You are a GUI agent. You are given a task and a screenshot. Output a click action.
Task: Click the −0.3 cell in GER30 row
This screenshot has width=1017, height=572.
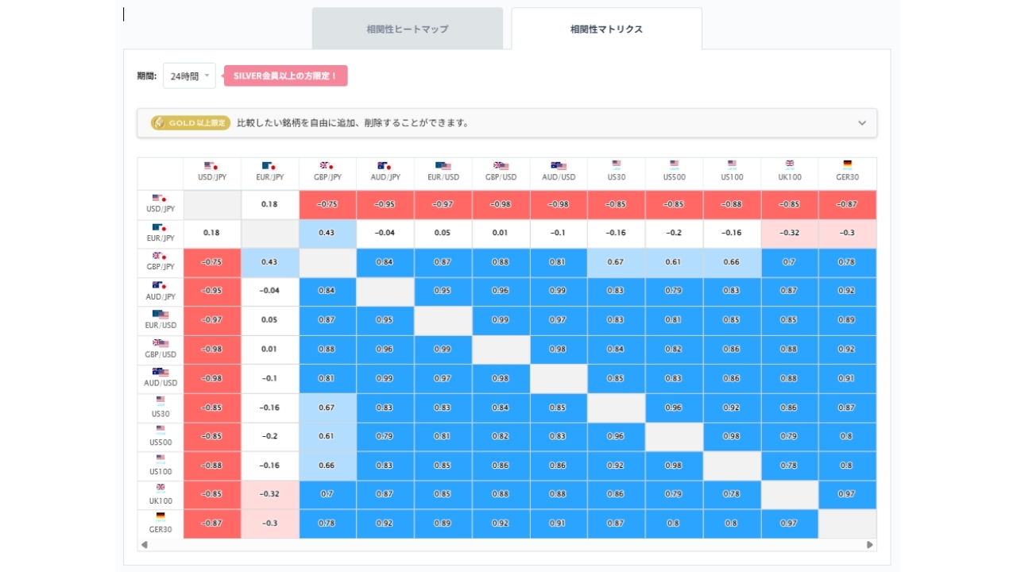(269, 524)
